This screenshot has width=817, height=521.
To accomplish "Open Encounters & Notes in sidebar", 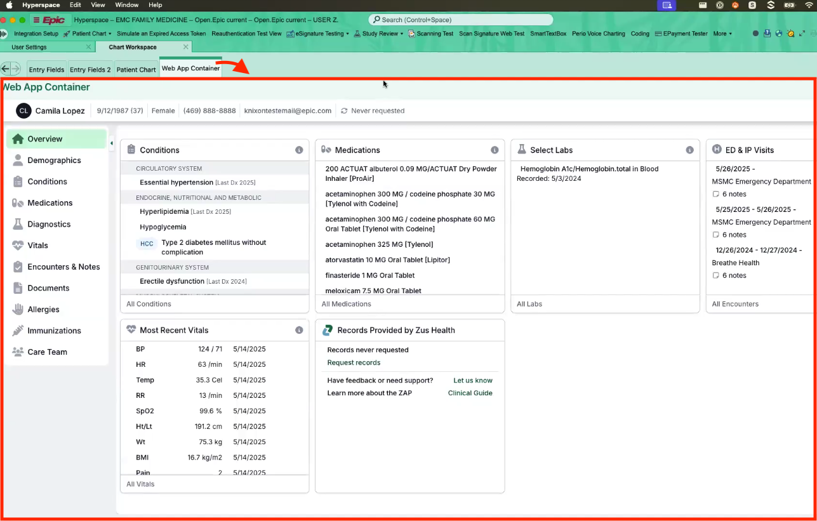I will point(56,267).
